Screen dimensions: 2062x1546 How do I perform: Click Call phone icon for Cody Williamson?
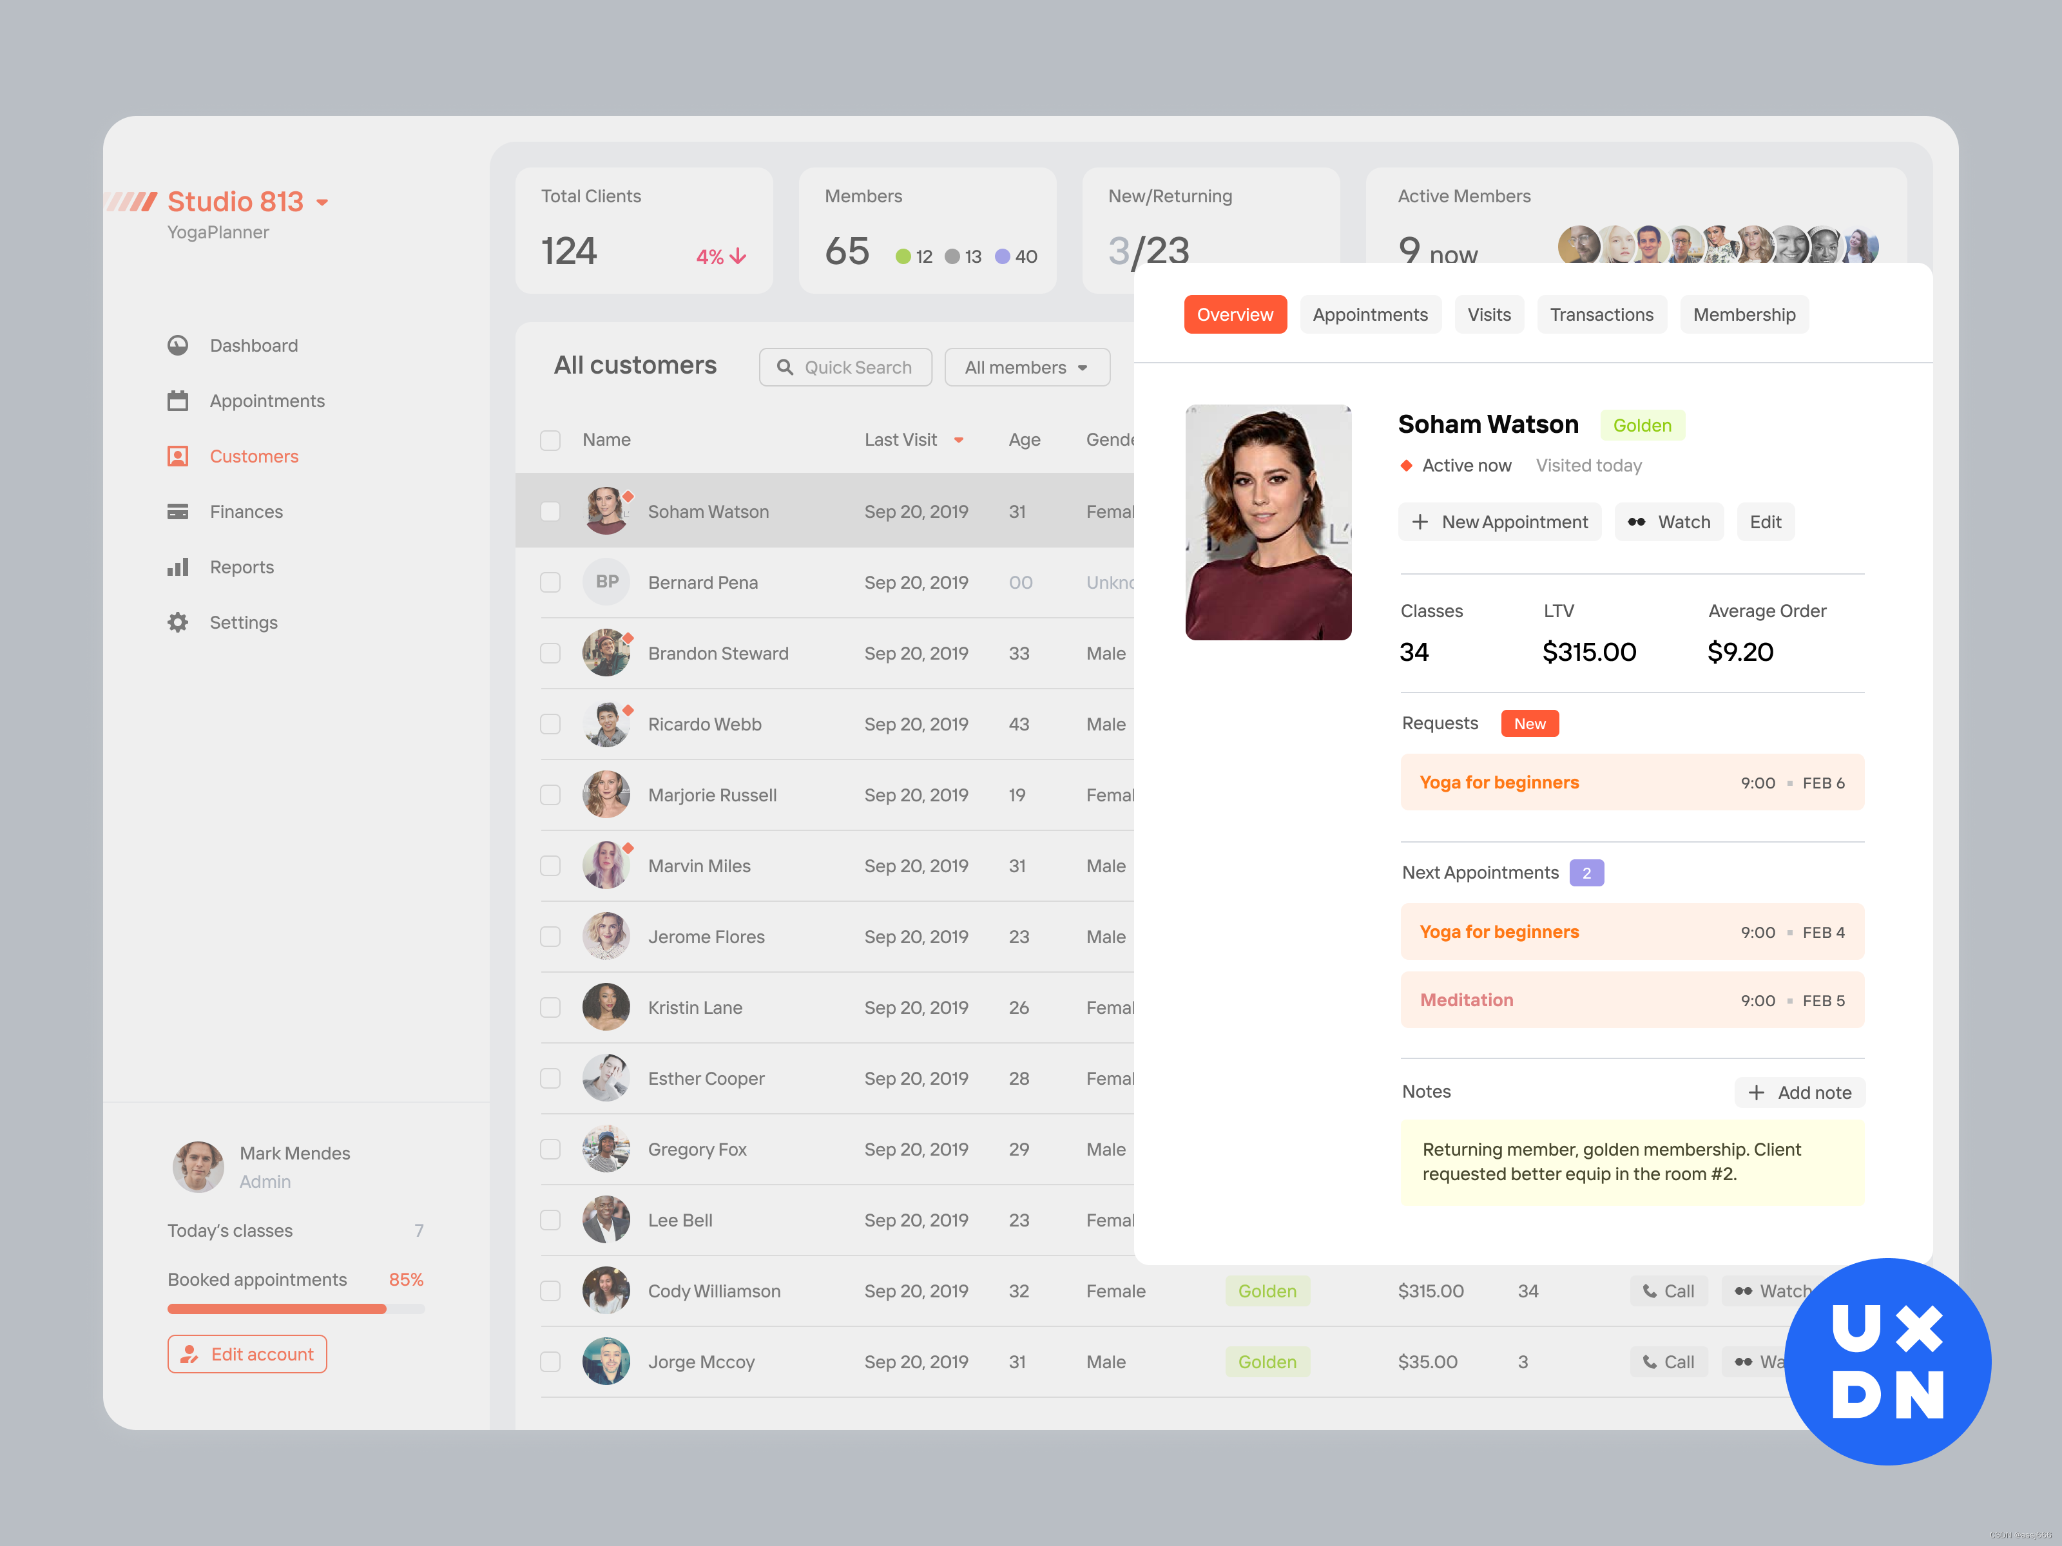(1650, 1292)
